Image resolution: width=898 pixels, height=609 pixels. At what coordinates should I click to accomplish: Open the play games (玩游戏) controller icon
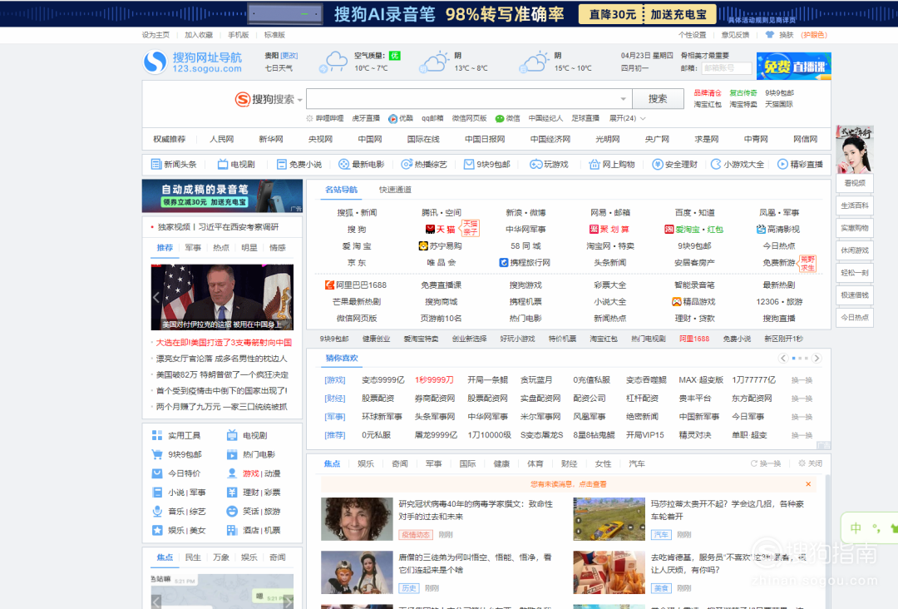coord(535,165)
